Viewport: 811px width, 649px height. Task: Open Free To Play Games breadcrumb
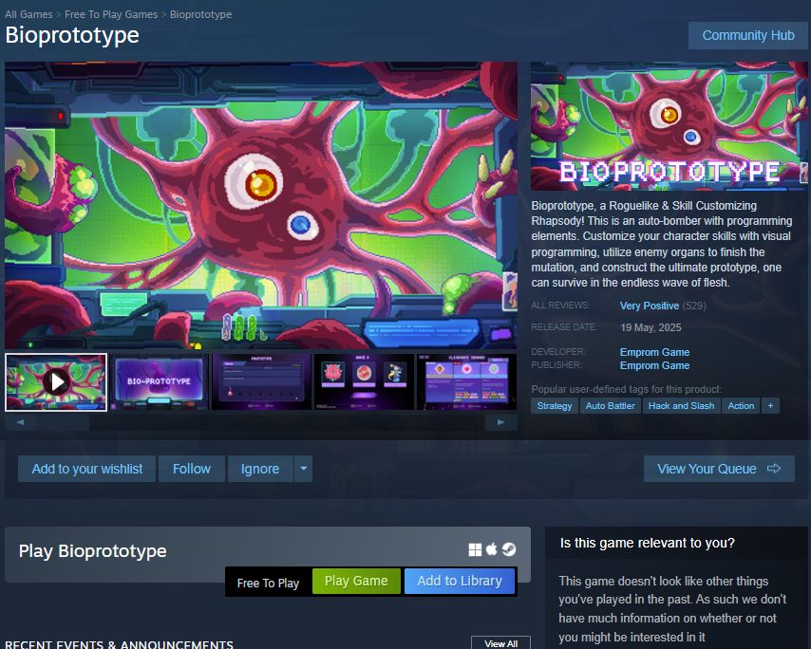click(x=111, y=14)
